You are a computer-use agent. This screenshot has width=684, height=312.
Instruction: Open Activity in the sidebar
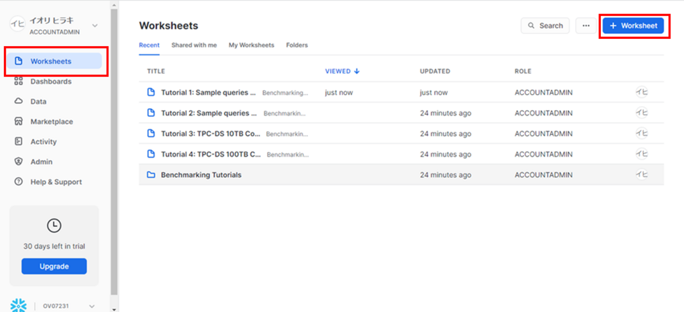pos(43,141)
